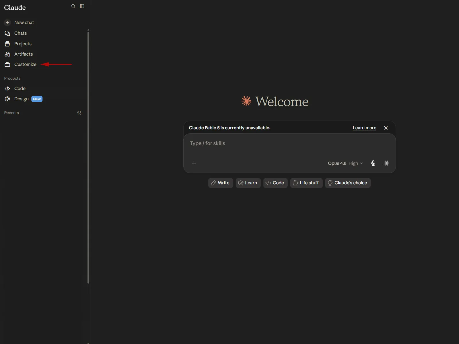Collapse sidebar using the panel icon
This screenshot has height=344, width=459.
(82, 6)
